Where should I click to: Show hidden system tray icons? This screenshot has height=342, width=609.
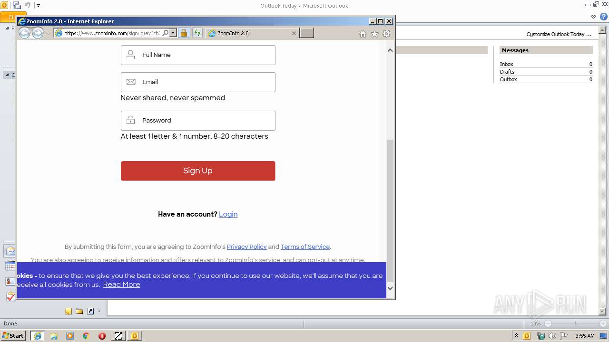[516, 336]
